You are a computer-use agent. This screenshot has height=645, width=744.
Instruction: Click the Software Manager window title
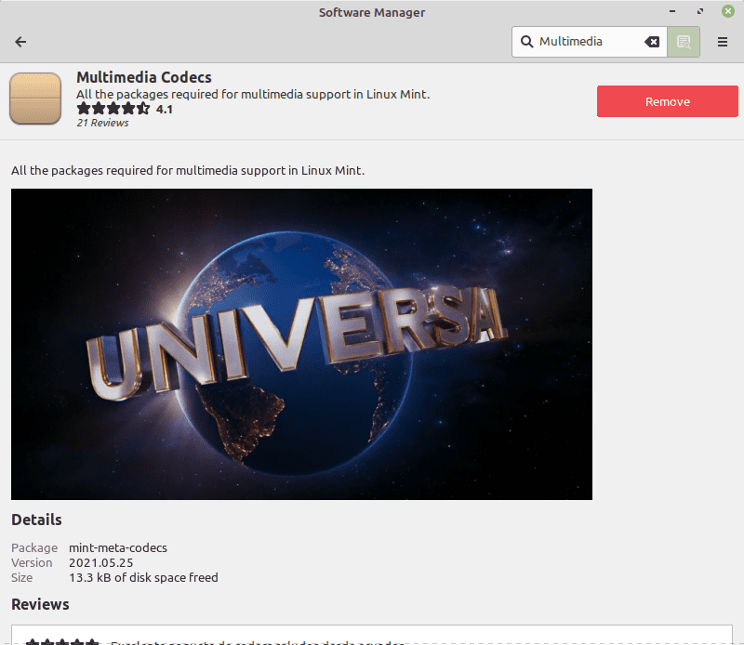pyautogui.click(x=372, y=12)
